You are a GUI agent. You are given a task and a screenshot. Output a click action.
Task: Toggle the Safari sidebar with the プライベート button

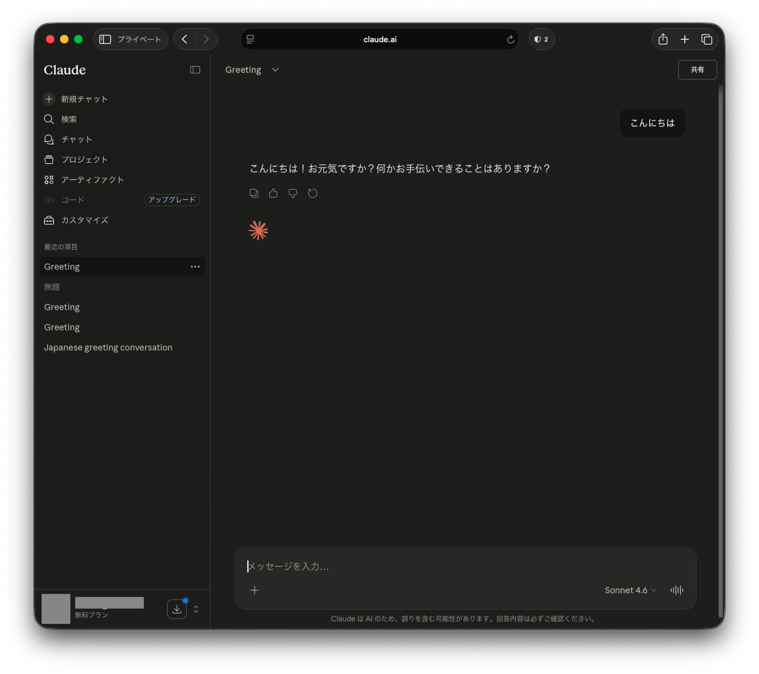pyautogui.click(x=130, y=39)
